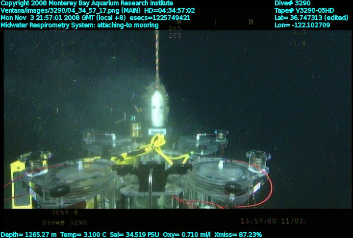Viewport: 353px width, 238px height.
Task: Click the Xmiss= 87.23% reading
Action: 238,235
